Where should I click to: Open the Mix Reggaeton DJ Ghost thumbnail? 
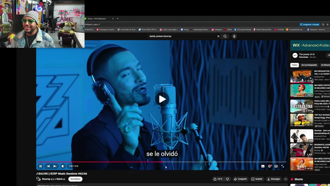[302, 76]
